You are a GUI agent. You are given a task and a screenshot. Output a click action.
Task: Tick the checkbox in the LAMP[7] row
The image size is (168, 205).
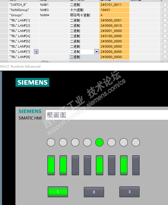[165, 52]
